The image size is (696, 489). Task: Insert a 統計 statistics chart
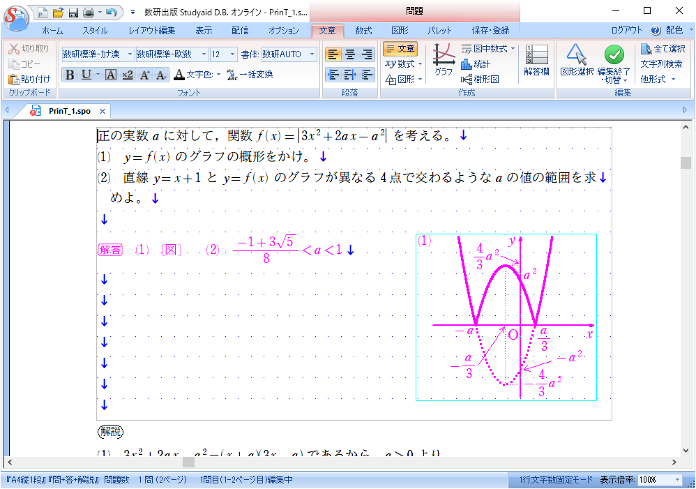click(x=476, y=64)
